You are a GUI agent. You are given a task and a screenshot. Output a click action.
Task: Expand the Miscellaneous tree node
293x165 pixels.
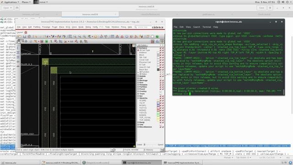click(x=138, y=127)
